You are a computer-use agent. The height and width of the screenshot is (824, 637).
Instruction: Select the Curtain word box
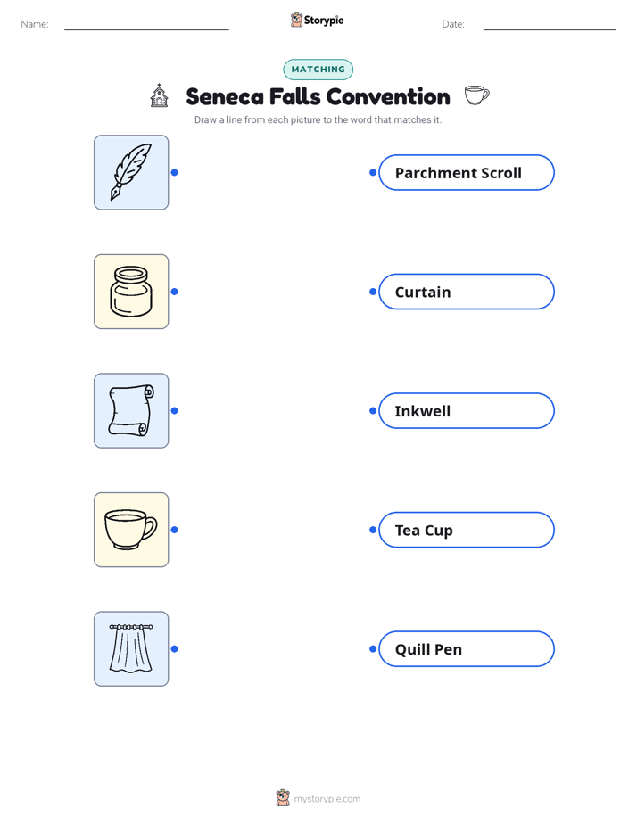click(467, 292)
